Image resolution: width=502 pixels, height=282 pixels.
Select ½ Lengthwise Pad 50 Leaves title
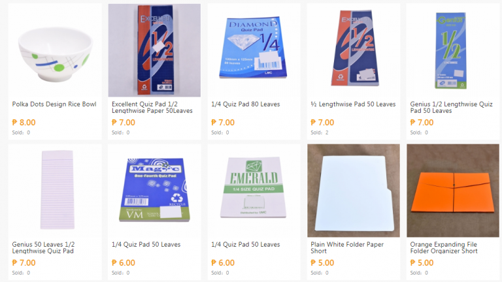tap(353, 104)
